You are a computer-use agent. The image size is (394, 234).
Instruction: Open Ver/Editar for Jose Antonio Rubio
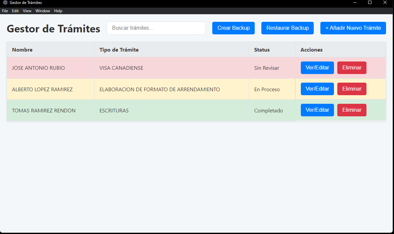pos(317,68)
